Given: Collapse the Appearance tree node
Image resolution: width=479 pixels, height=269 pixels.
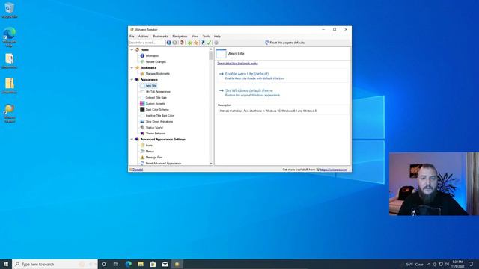Looking at the screenshot, I should pyautogui.click(x=132, y=80).
